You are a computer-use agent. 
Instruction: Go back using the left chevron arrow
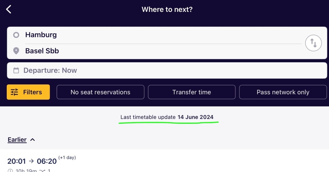click(9, 9)
